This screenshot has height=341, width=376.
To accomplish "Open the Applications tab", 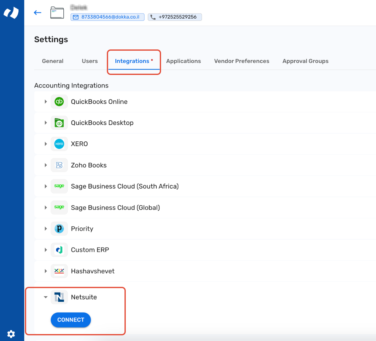I will coord(183,61).
